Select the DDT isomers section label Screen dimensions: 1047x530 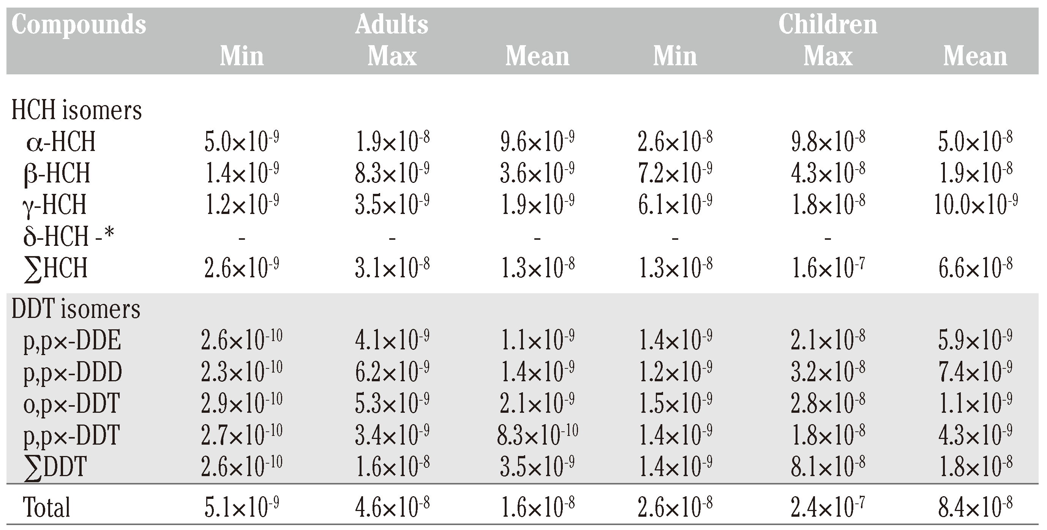pyautogui.click(x=76, y=309)
